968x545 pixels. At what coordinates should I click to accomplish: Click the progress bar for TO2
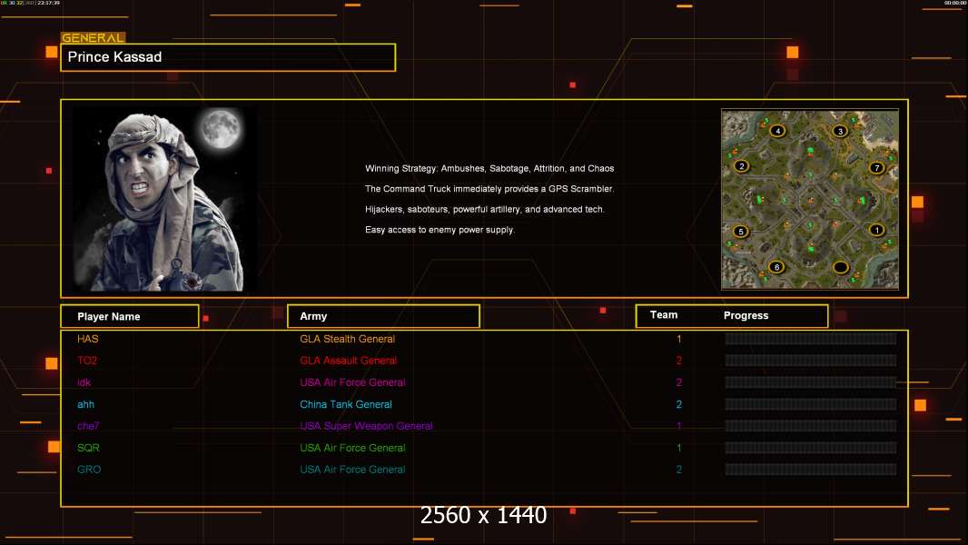click(811, 361)
